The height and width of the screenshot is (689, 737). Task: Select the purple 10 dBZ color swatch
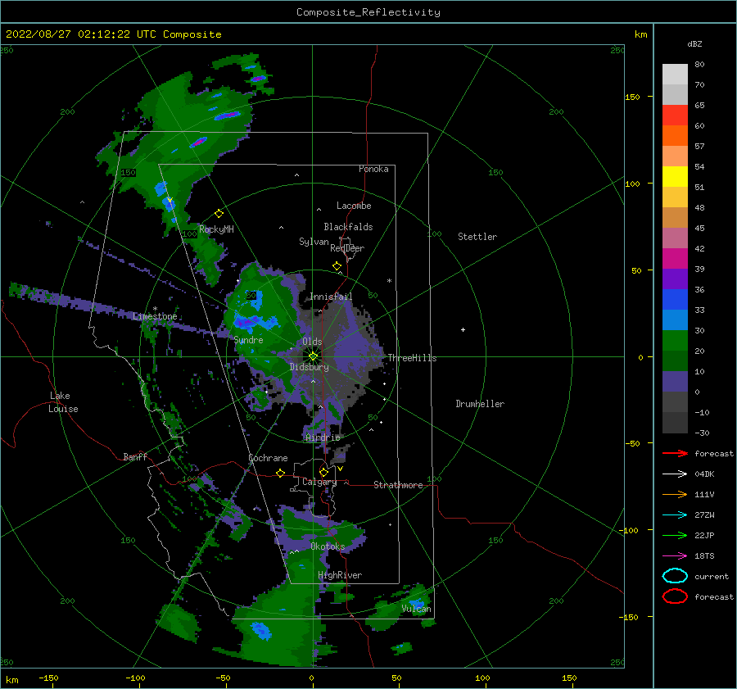tap(675, 382)
